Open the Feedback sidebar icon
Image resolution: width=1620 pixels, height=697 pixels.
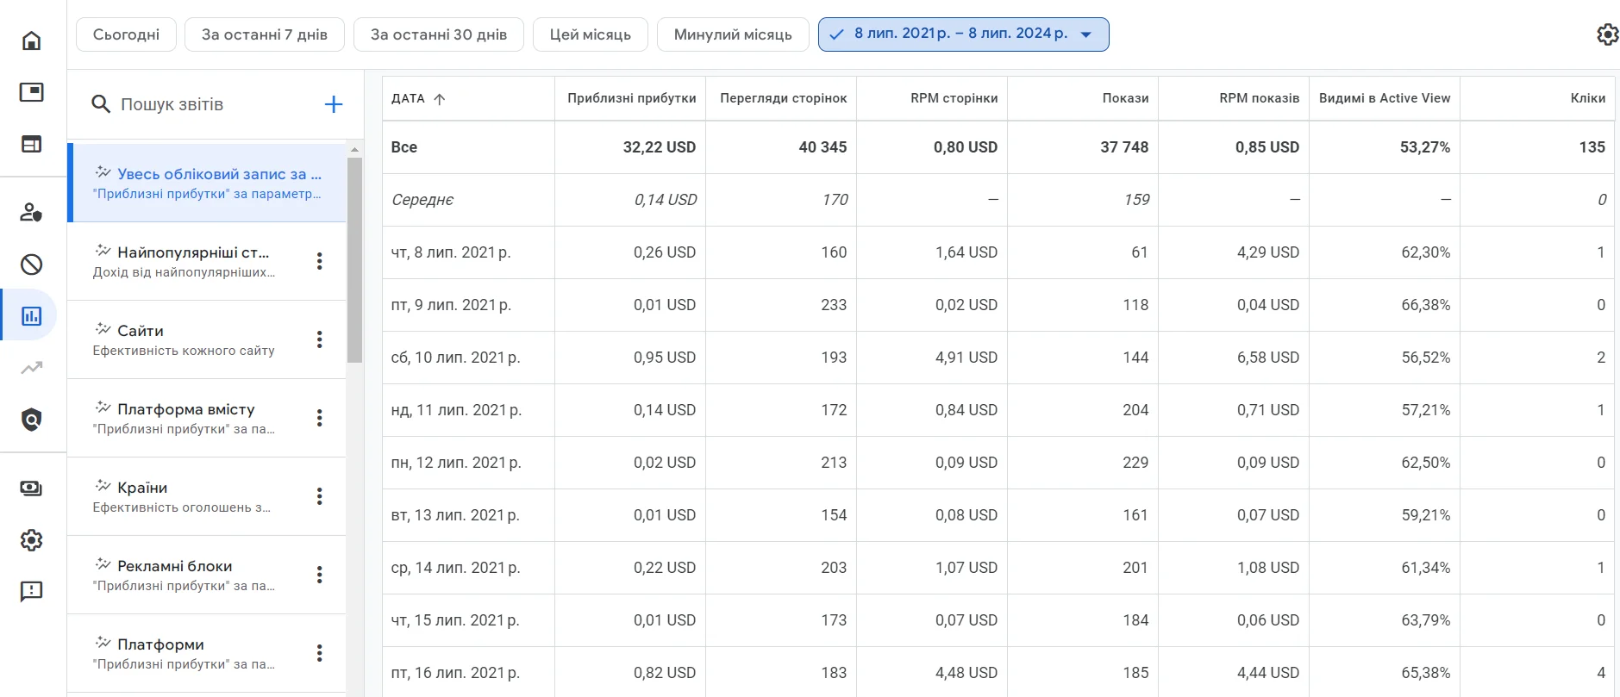(x=32, y=592)
